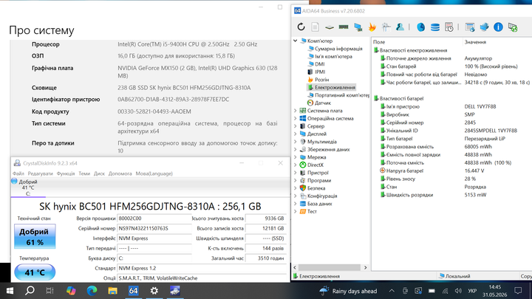Launch the flame stability test icon
The image size is (532, 299).
[x=372, y=27]
